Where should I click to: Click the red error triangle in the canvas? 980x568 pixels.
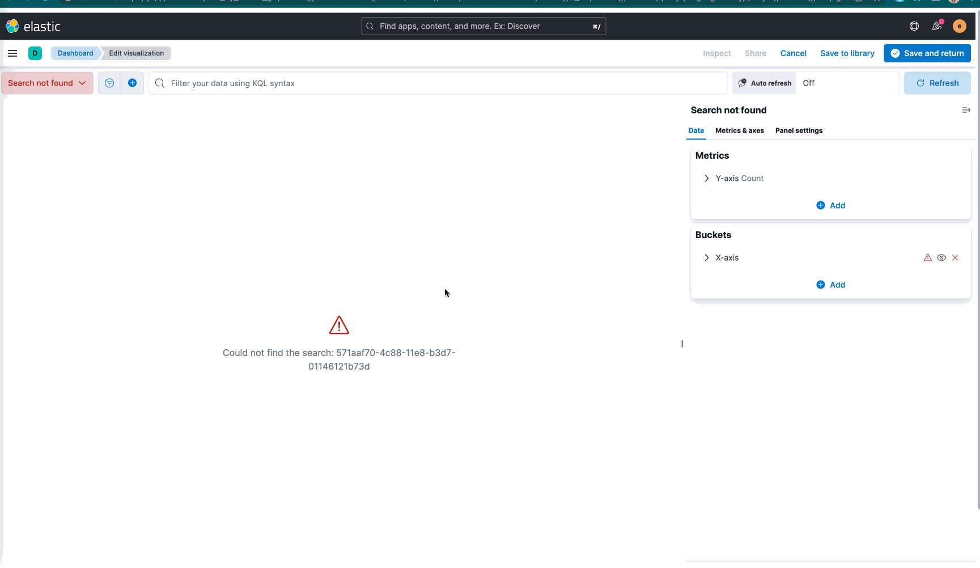pyautogui.click(x=339, y=325)
